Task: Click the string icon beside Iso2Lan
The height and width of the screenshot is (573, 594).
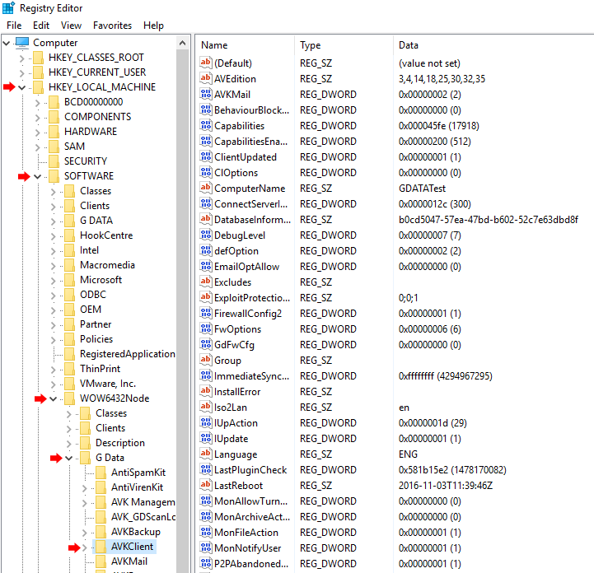Action: coord(206,408)
